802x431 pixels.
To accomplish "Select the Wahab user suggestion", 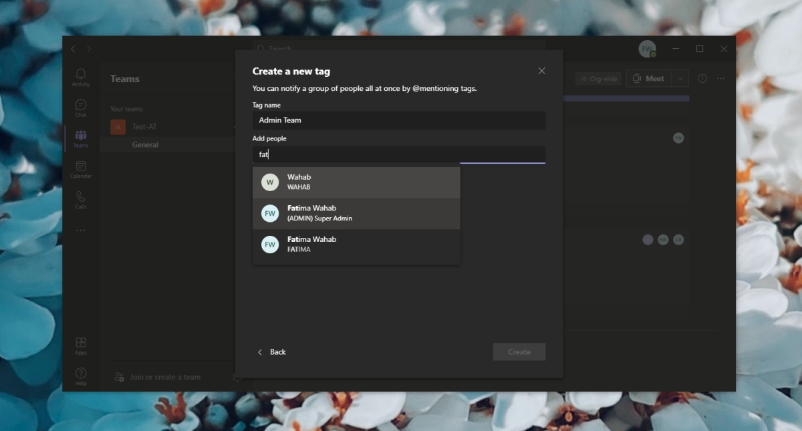I will [356, 182].
